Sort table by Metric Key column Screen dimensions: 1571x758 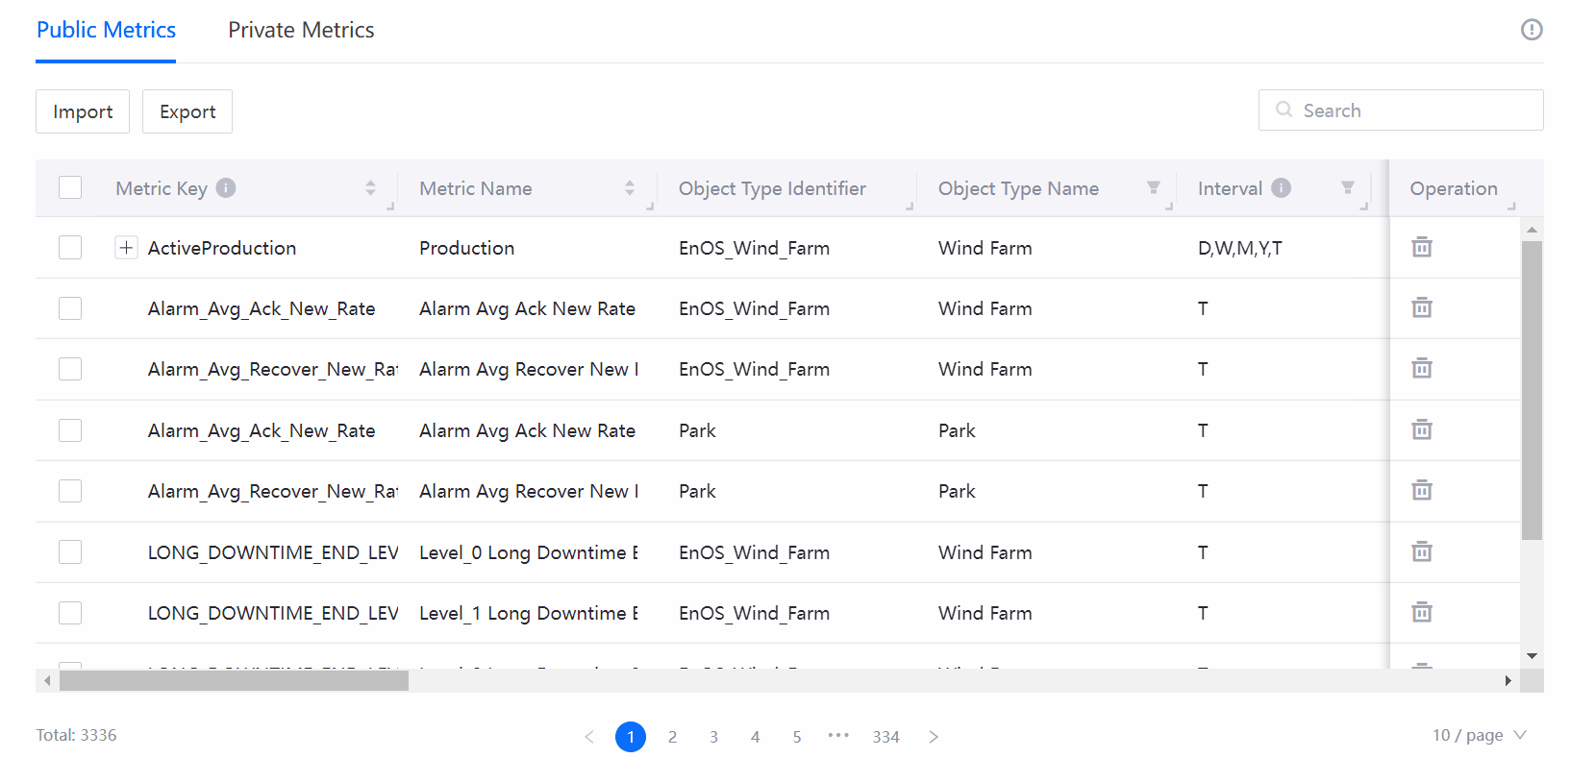[x=370, y=188]
